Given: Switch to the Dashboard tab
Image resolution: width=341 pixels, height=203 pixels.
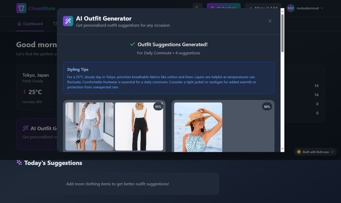Looking at the screenshot, I should click(x=30, y=24).
